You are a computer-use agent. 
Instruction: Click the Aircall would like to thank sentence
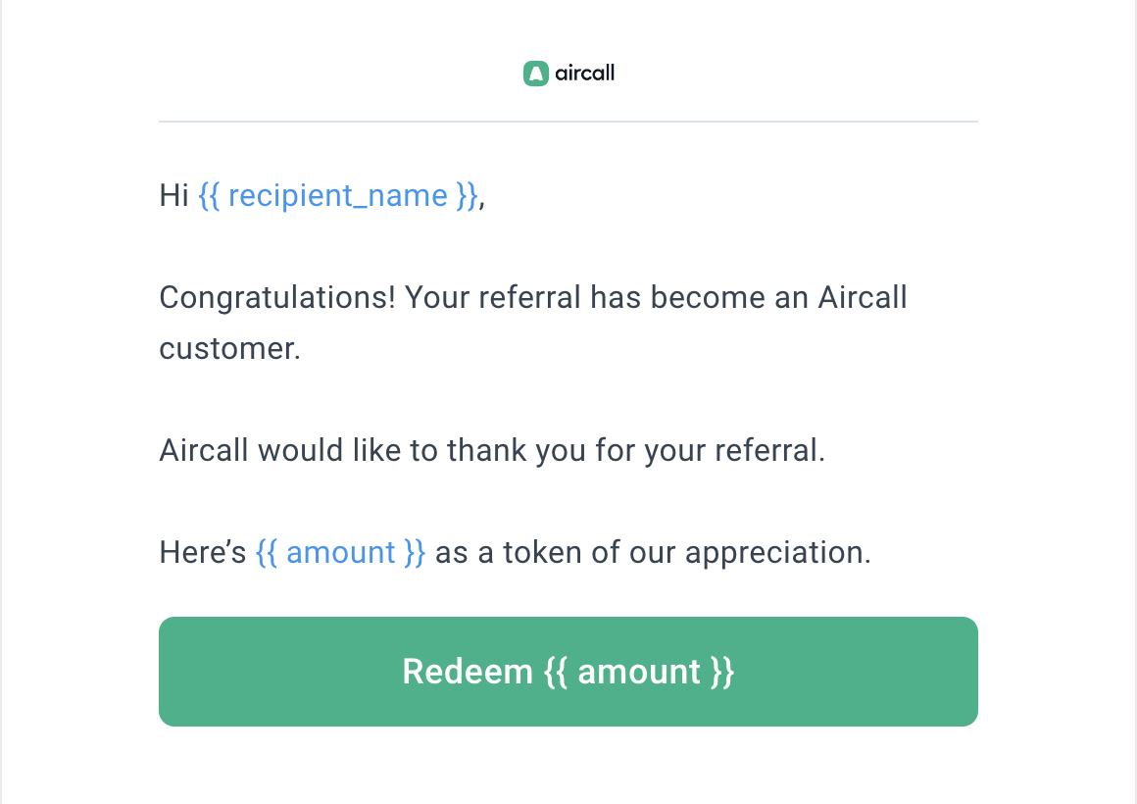[x=492, y=451]
